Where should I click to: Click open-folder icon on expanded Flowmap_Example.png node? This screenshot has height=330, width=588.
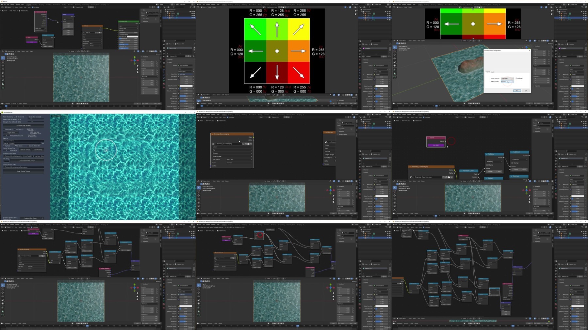click(248, 144)
